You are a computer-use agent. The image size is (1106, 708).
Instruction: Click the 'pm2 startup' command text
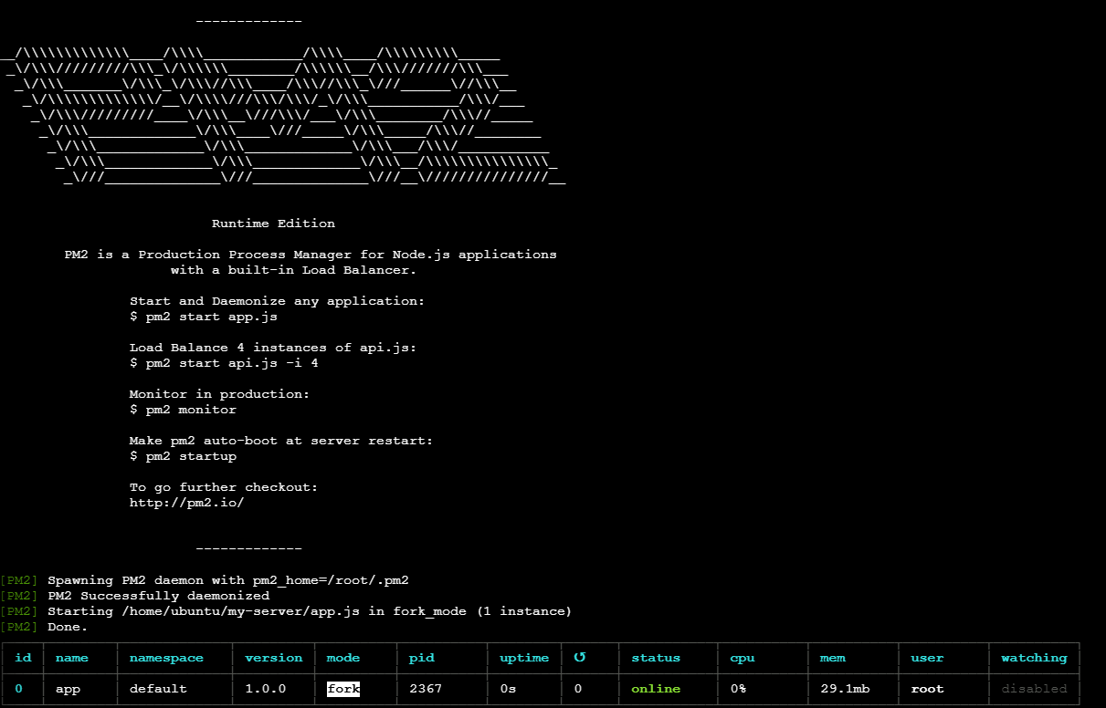pyautogui.click(x=183, y=456)
